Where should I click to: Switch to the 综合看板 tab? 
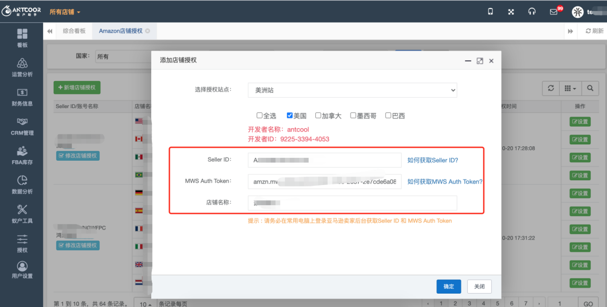74,31
